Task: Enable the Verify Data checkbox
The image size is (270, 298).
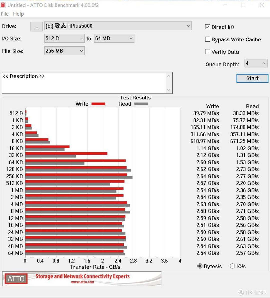Action: (207, 52)
